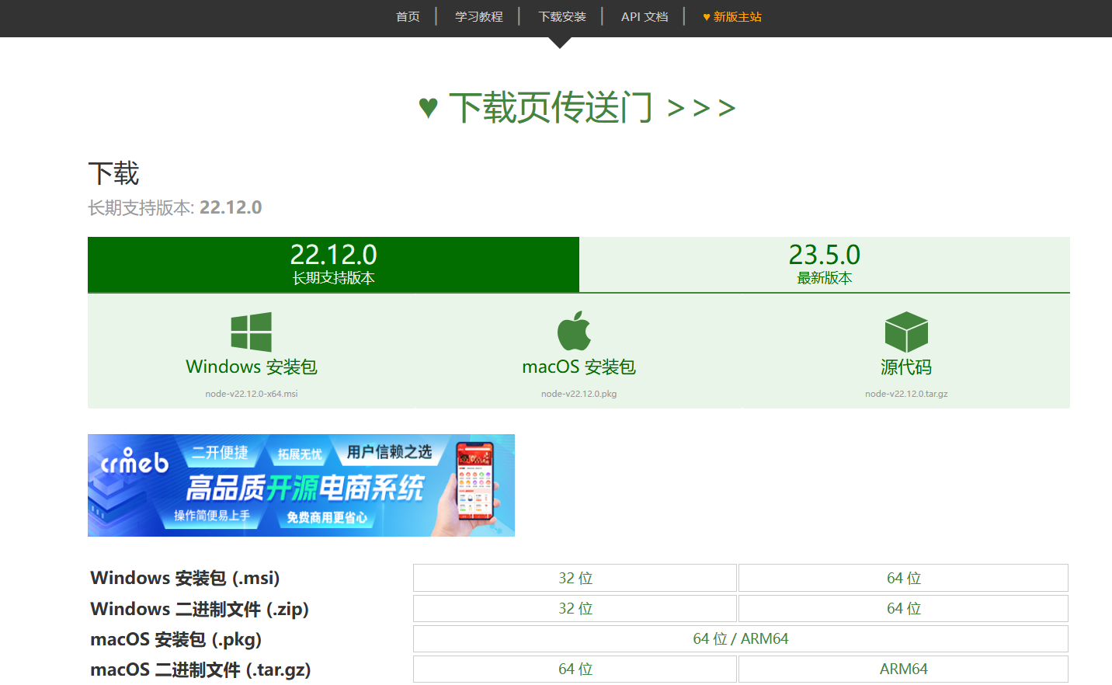Download the 64位 / ARM64 macOS .pkg
Screen dimensions: 1112x685
[741, 638]
